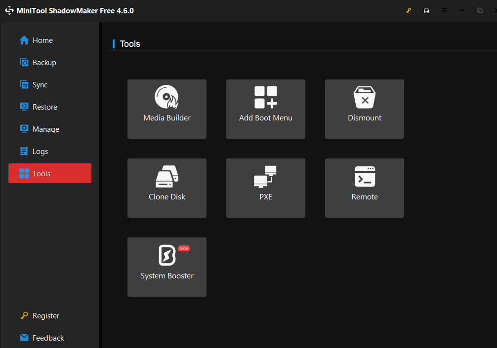Click the "Add Boot Menu" label

(266, 118)
